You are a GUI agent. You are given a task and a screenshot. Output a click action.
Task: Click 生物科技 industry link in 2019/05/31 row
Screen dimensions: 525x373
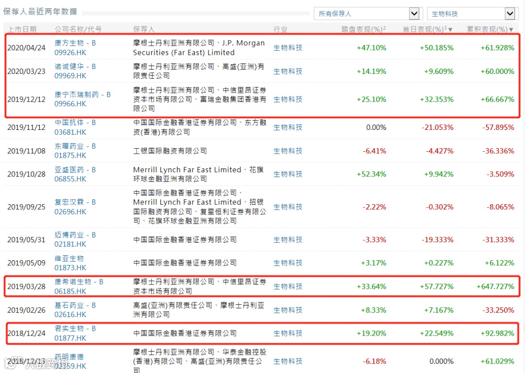point(288,239)
